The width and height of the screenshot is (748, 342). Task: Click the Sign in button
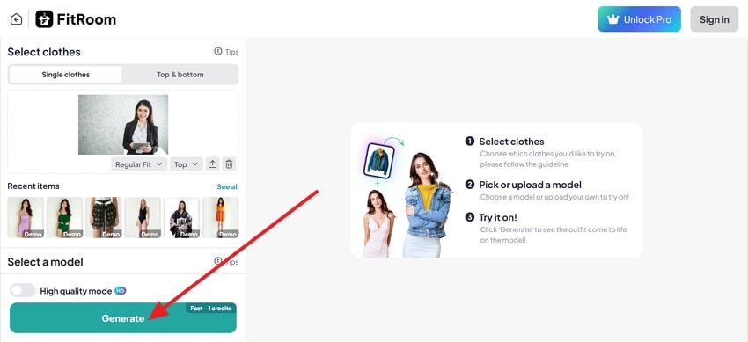point(715,19)
